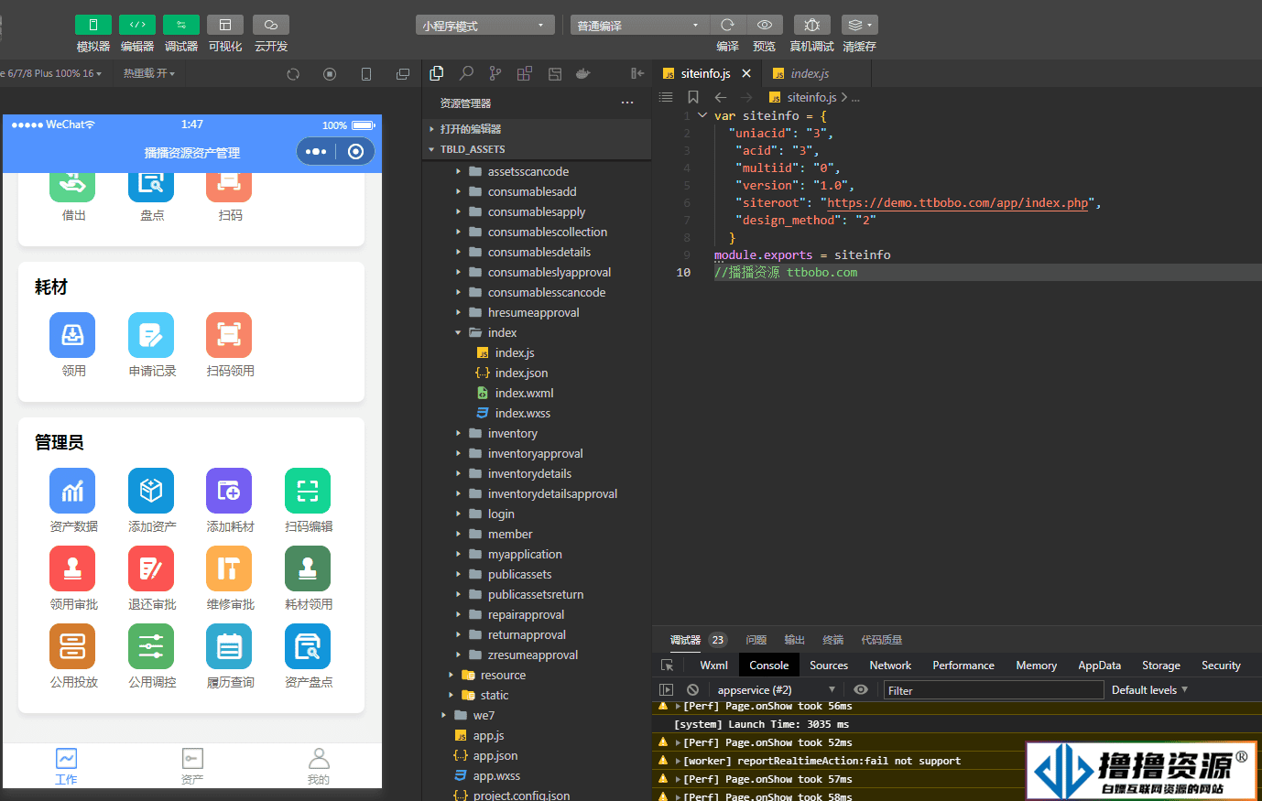Switch to the Sources devtools tab

click(x=829, y=666)
